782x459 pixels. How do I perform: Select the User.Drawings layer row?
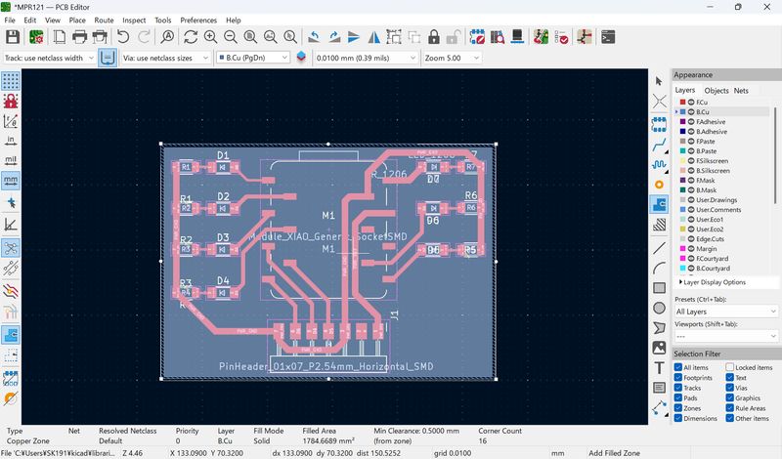tap(722, 200)
